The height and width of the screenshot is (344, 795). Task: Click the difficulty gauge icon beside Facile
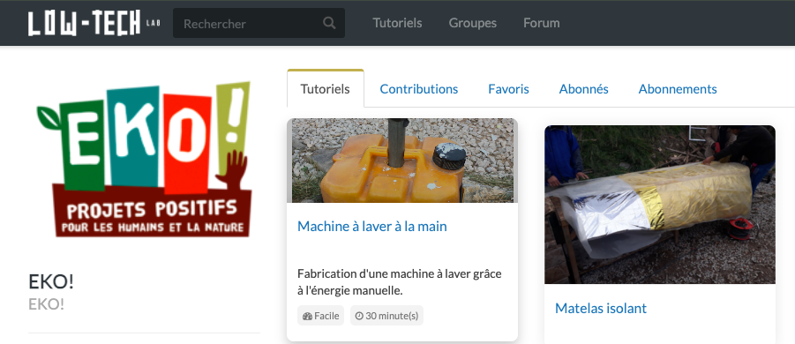307,316
